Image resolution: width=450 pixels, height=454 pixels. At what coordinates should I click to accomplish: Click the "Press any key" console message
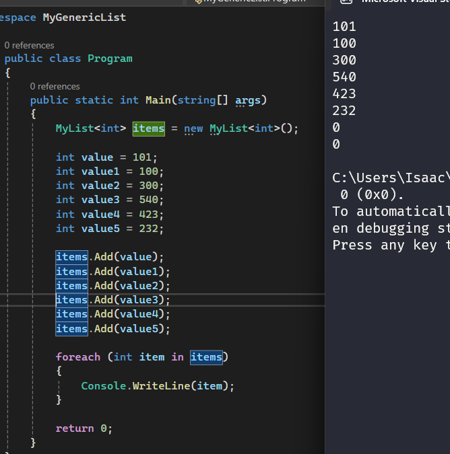(x=391, y=245)
